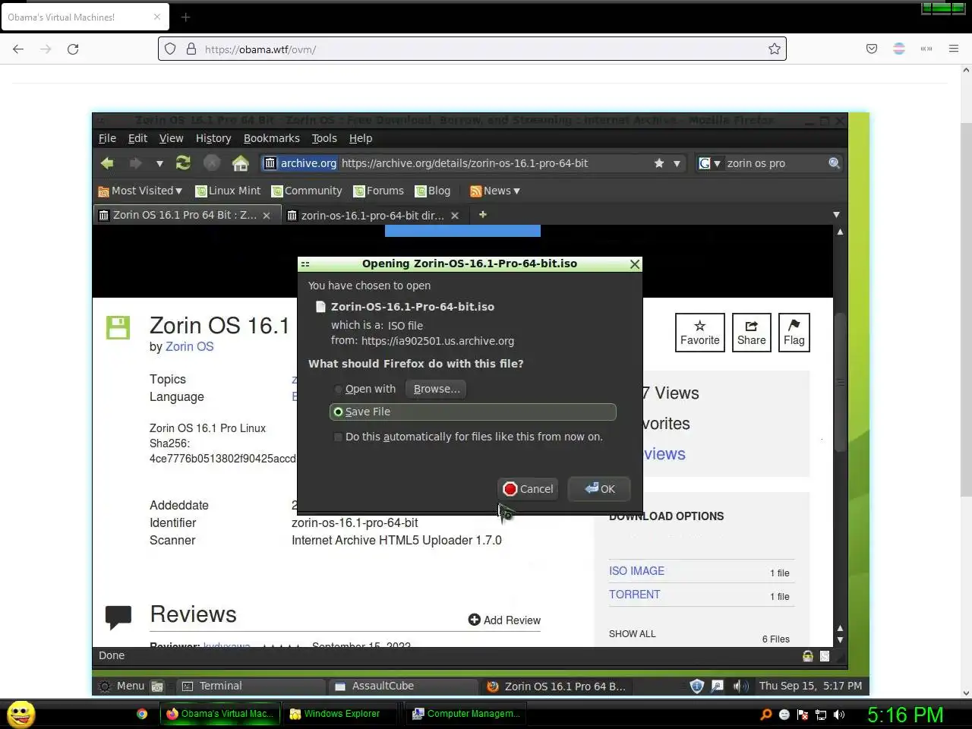This screenshot has height=729, width=972.
Task: Click forward arrow in VM Firefox
Action: (x=135, y=163)
